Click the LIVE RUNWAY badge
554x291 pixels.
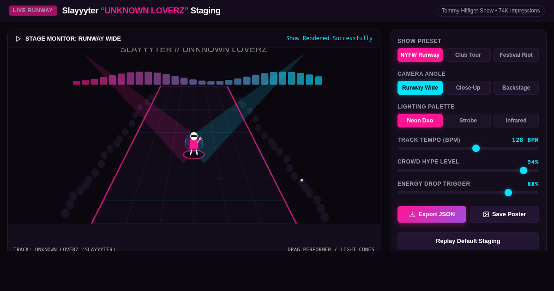[x=33, y=11]
